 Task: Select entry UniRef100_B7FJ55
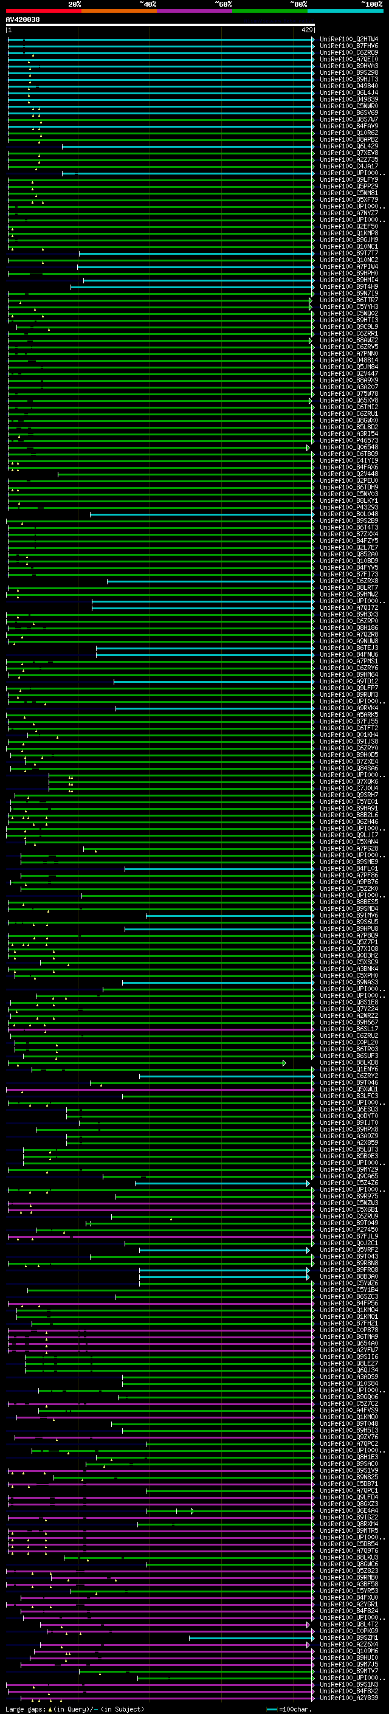(349, 721)
